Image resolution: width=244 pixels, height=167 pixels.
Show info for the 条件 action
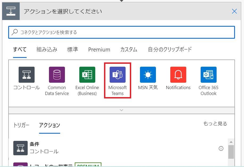221,148
